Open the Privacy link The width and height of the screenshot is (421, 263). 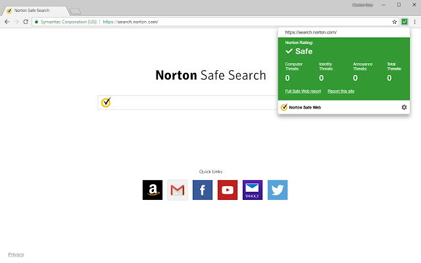16,254
